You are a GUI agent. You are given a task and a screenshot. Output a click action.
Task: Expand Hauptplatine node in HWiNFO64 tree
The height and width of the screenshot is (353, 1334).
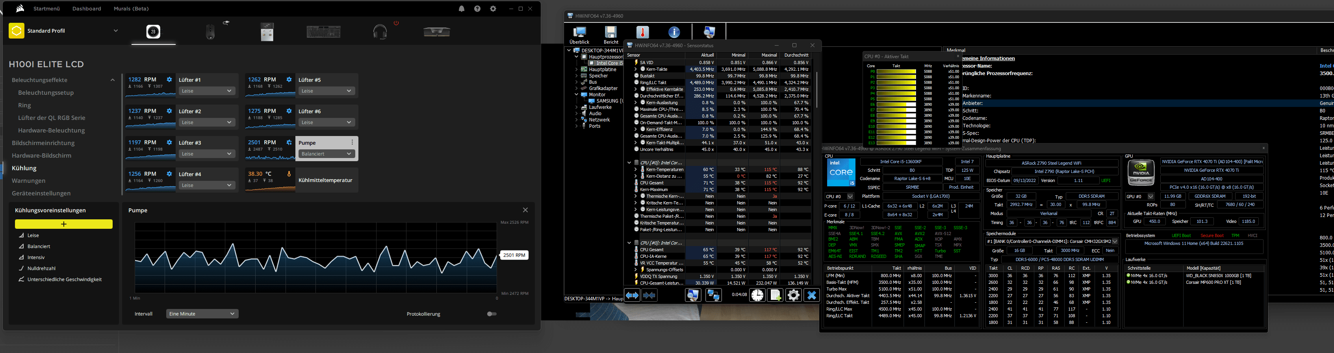[x=576, y=69]
